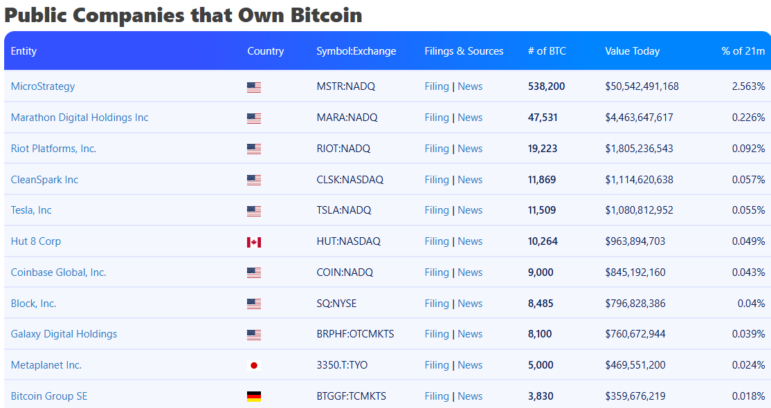Open News link for Block, Inc.

pyautogui.click(x=470, y=304)
